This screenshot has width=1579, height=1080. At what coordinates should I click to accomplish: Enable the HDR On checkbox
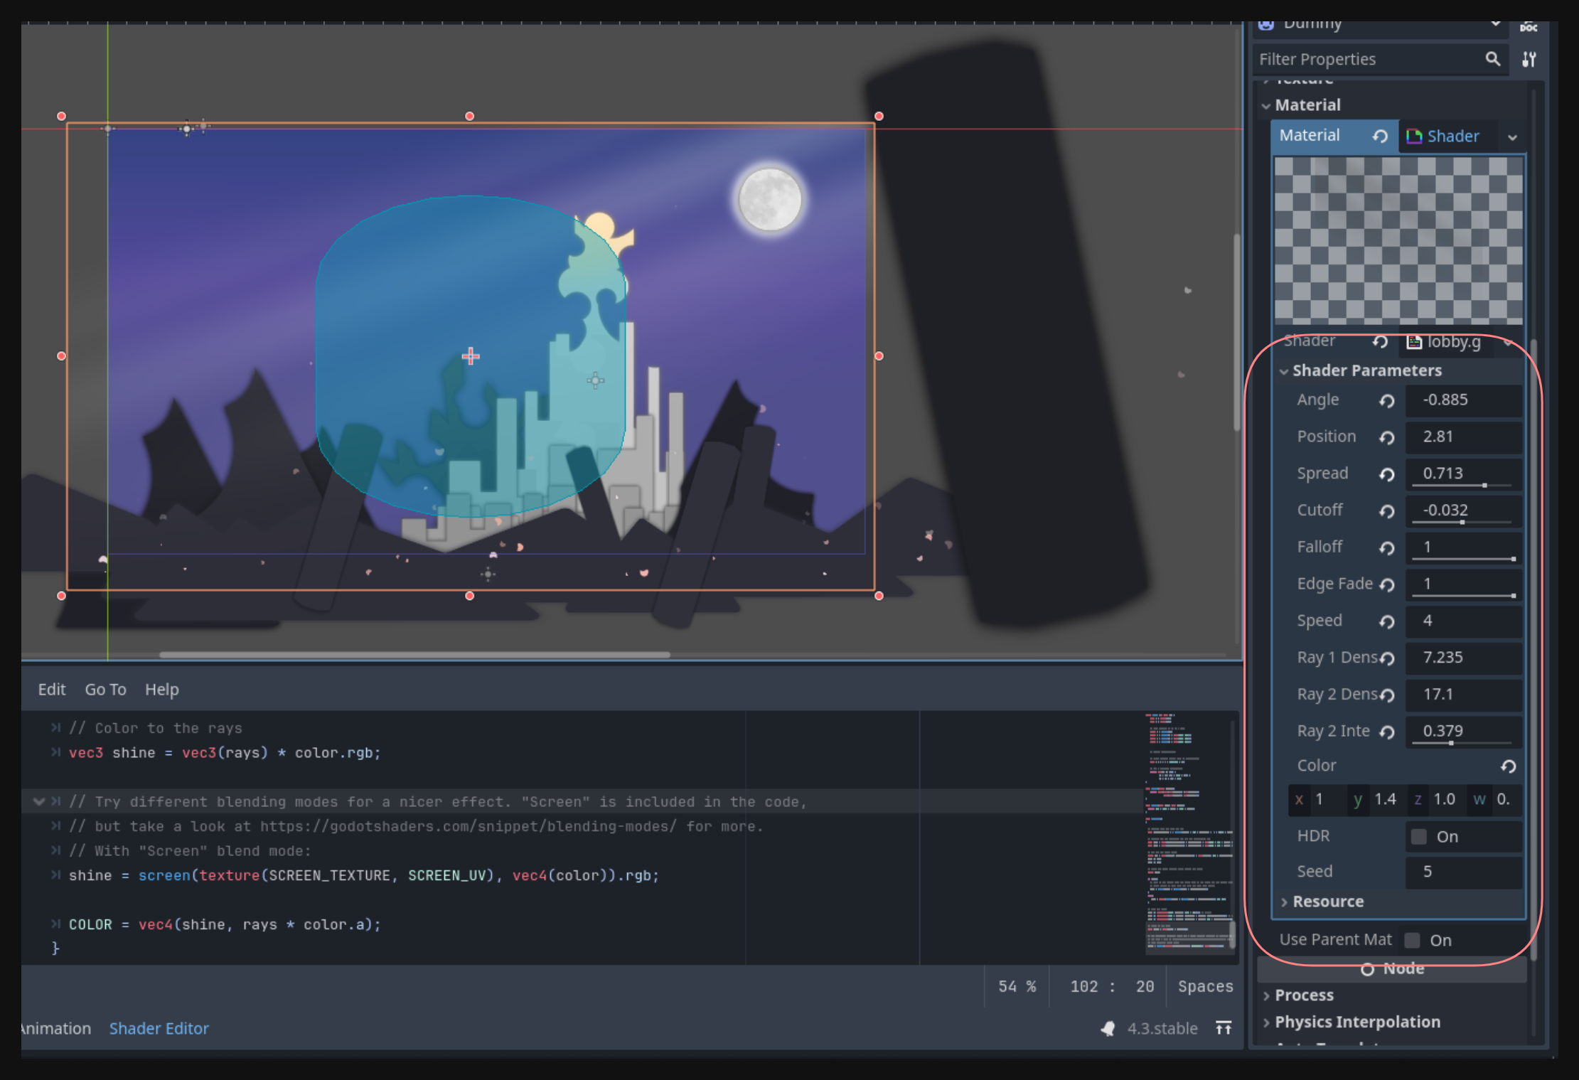(1419, 837)
